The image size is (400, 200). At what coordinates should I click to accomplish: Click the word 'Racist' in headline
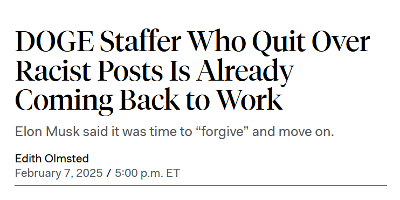click(x=53, y=70)
